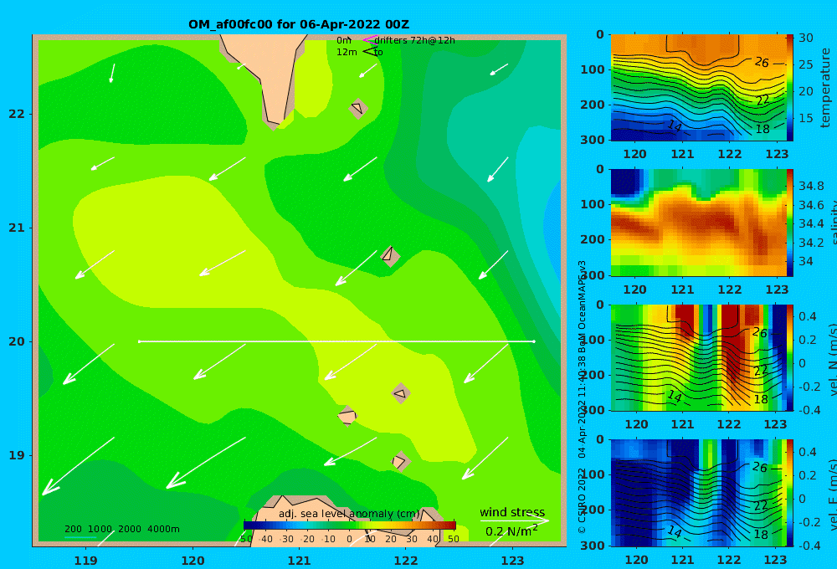Click longitude label 123 on main map
This screenshot has width=837, height=569.
[512, 561]
